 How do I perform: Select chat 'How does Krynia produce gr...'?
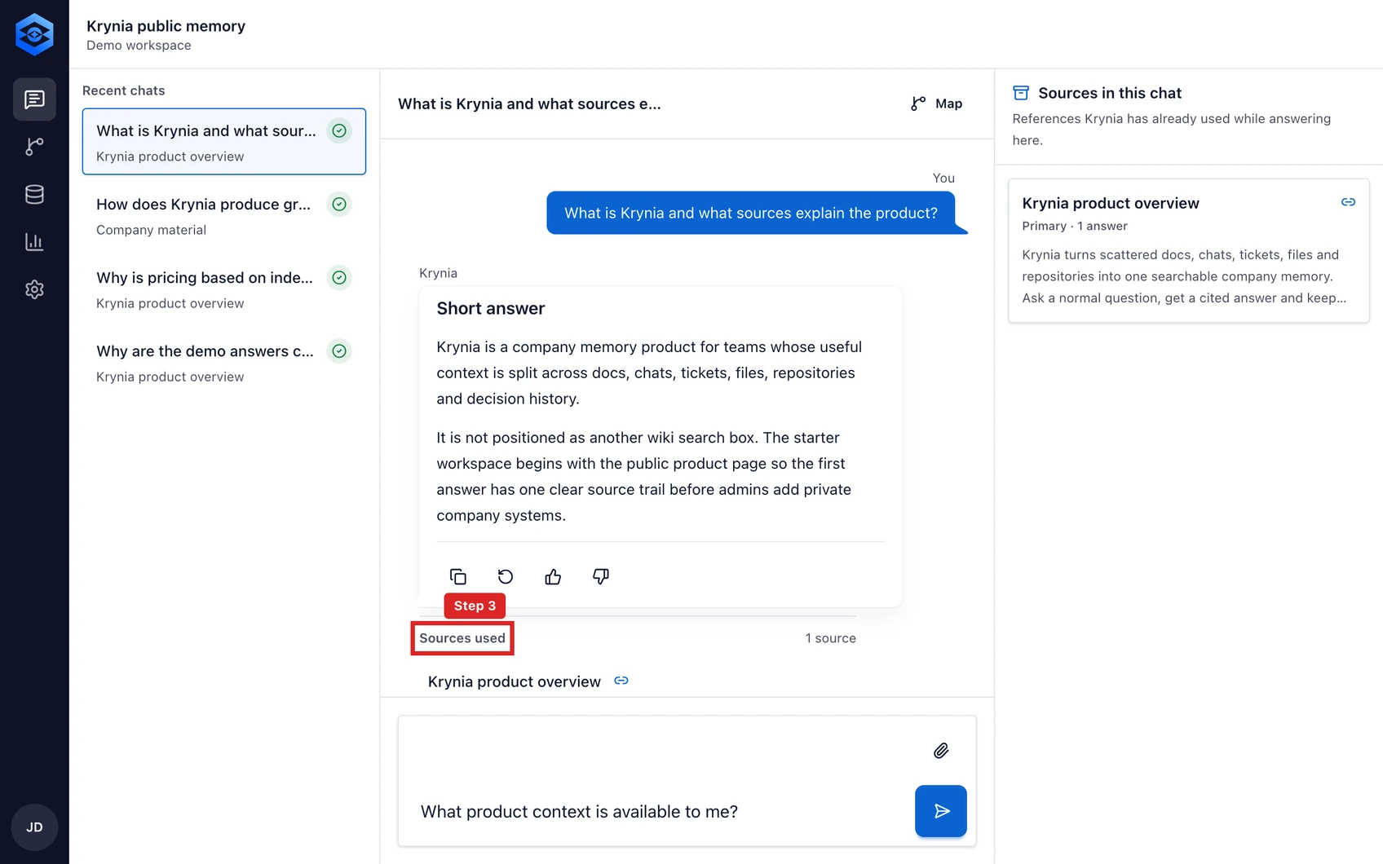point(224,216)
